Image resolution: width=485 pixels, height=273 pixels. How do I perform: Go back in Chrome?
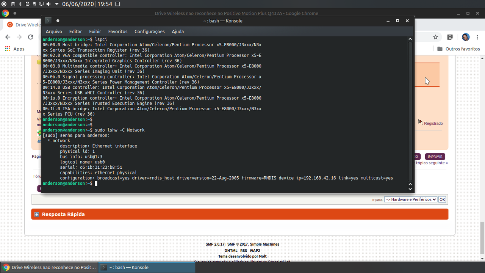[x=8, y=37]
